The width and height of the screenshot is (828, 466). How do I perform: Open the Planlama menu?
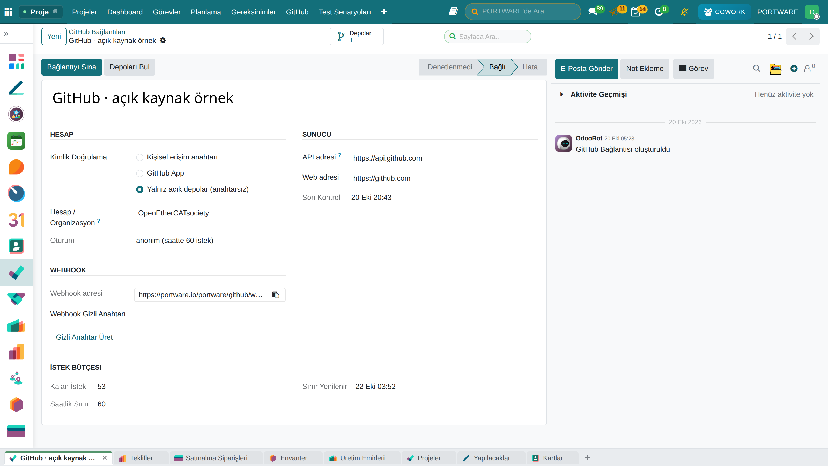point(206,12)
